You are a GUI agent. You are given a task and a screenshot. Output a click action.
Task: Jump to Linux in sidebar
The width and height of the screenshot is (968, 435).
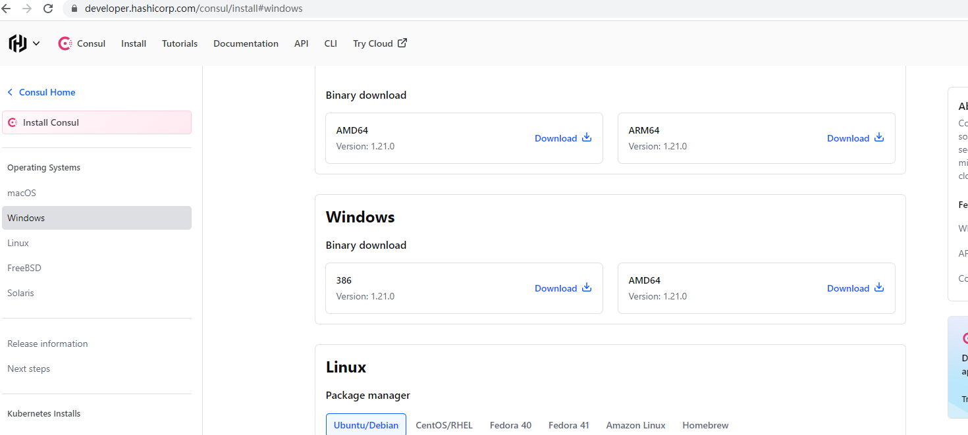click(18, 243)
